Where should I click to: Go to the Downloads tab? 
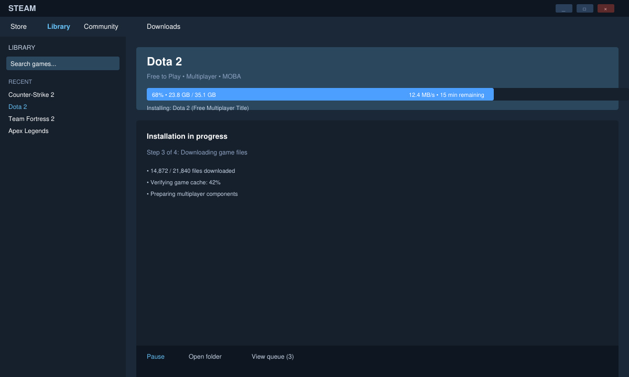tap(164, 27)
